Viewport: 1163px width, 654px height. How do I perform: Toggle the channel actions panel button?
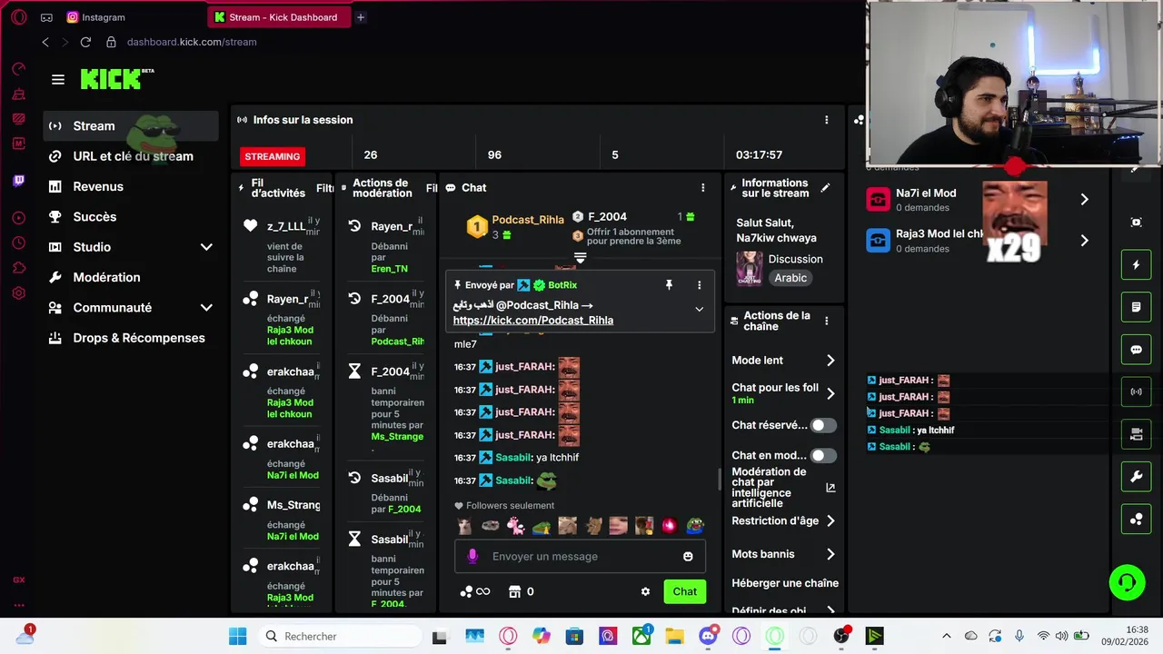[1136, 435]
